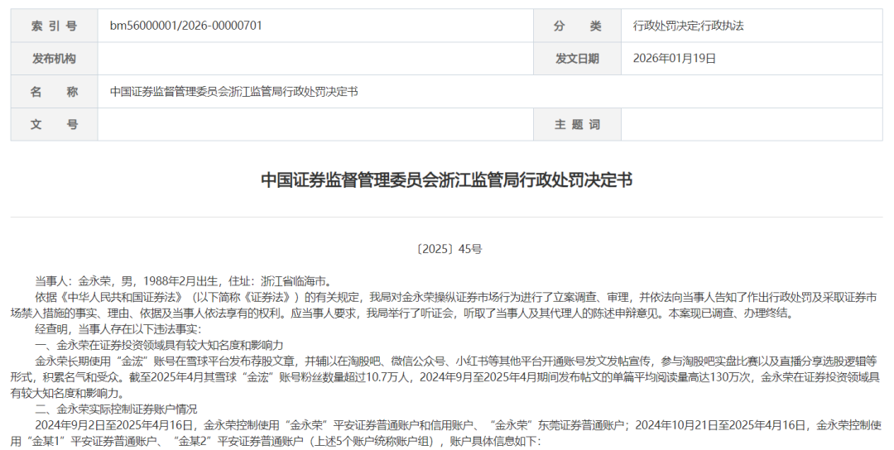Click the 名称 label cell
Image resolution: width=894 pixels, height=450 pixels.
pos(54,92)
